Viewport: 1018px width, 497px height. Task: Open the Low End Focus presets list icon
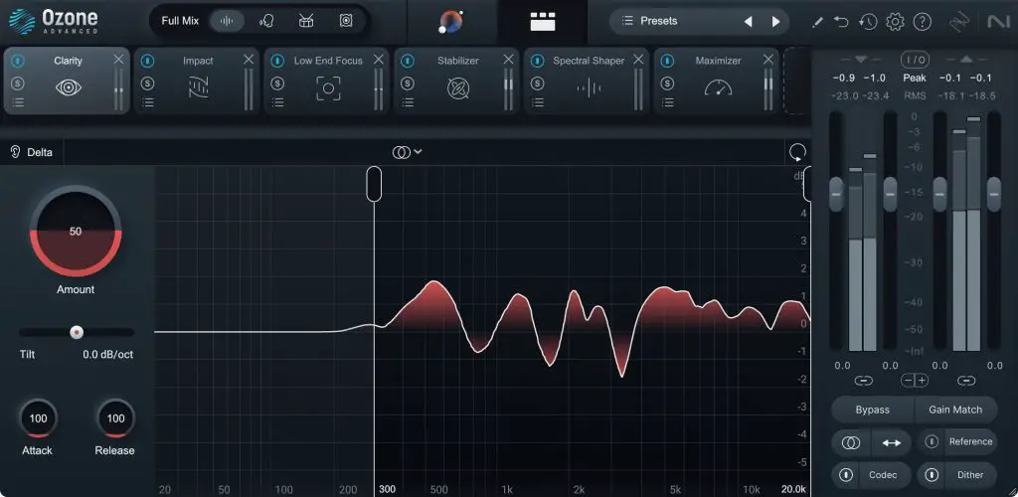pos(278,101)
